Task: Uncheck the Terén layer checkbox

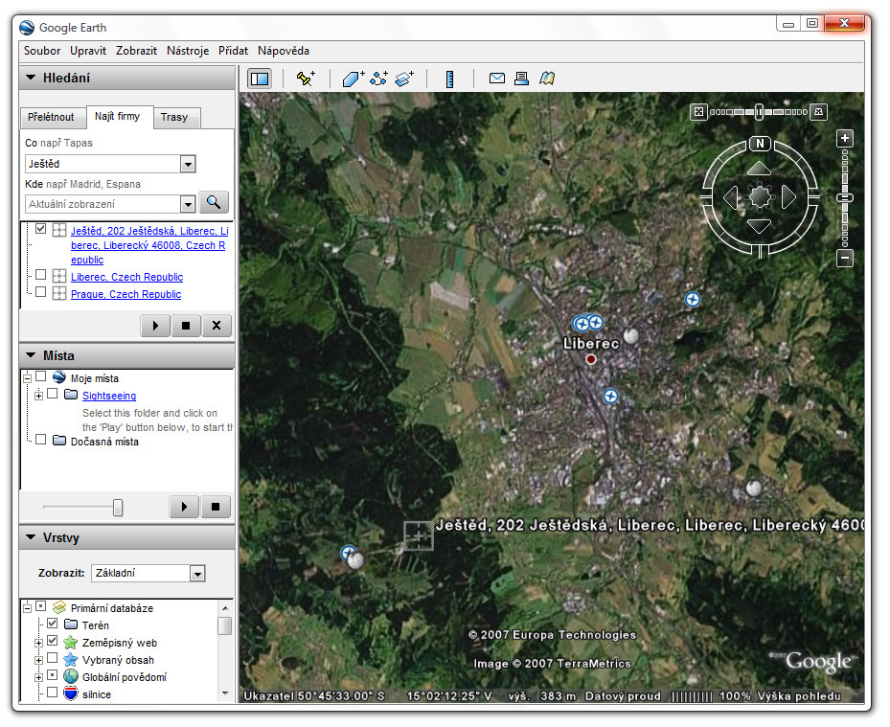Action: (x=53, y=624)
